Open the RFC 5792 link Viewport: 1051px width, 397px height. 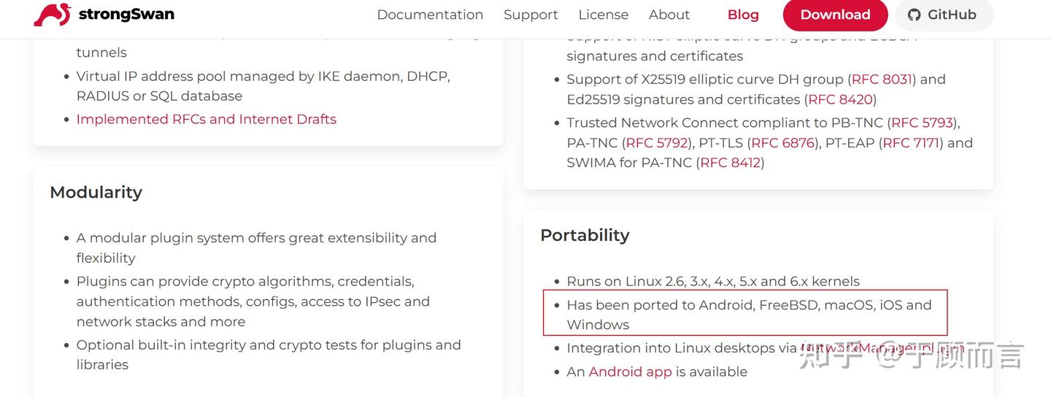(x=657, y=143)
